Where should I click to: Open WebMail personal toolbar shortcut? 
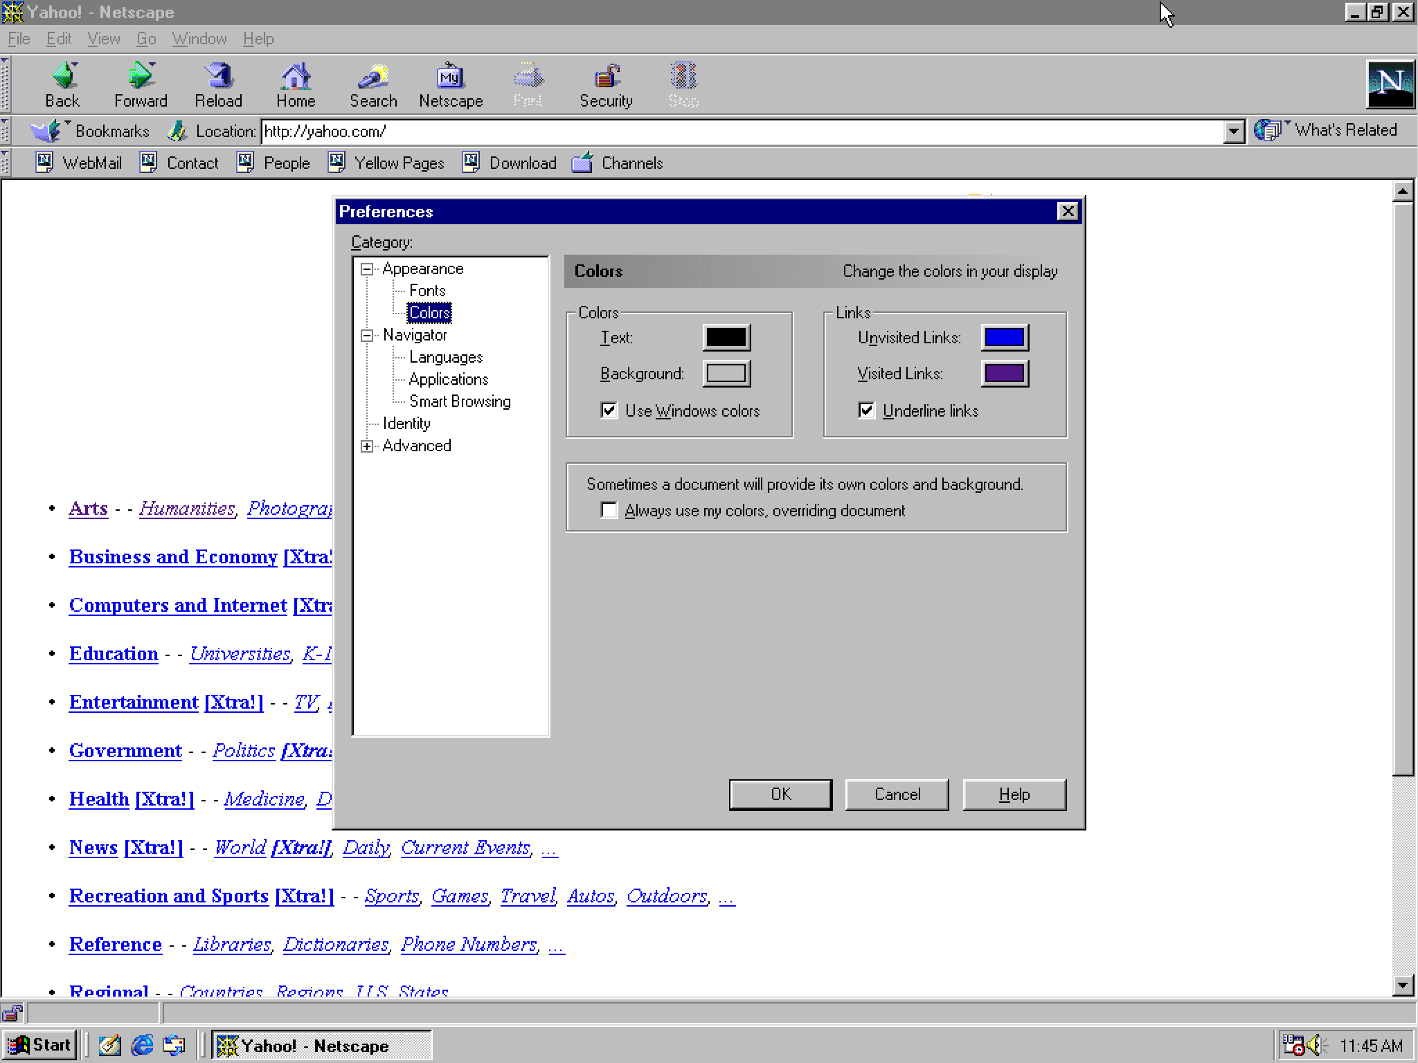(x=78, y=163)
